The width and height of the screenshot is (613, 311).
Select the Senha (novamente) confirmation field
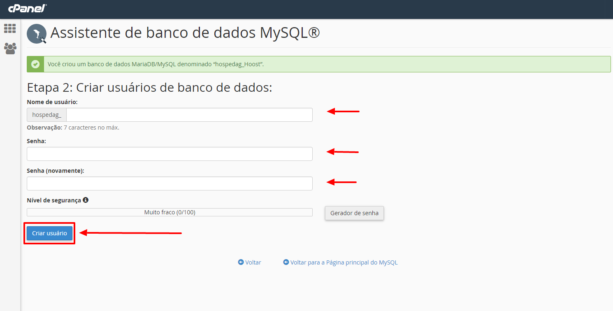(170, 183)
